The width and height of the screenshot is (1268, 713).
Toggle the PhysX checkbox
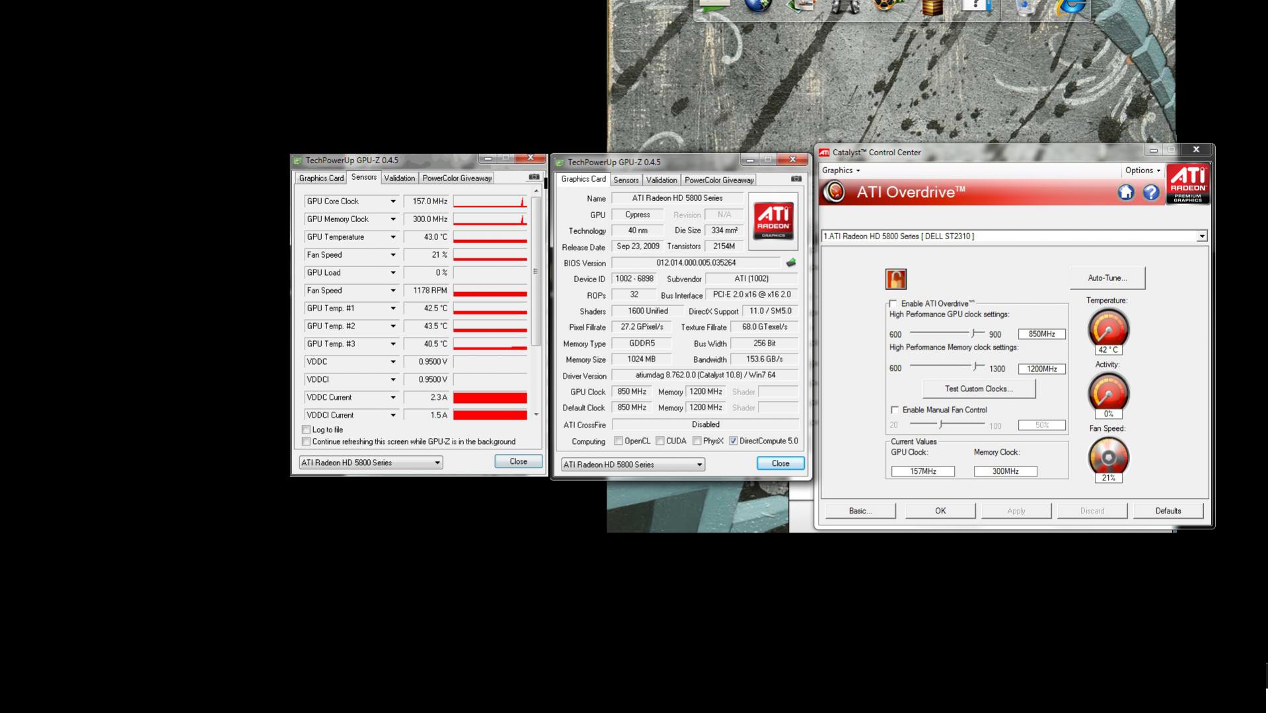pos(697,441)
